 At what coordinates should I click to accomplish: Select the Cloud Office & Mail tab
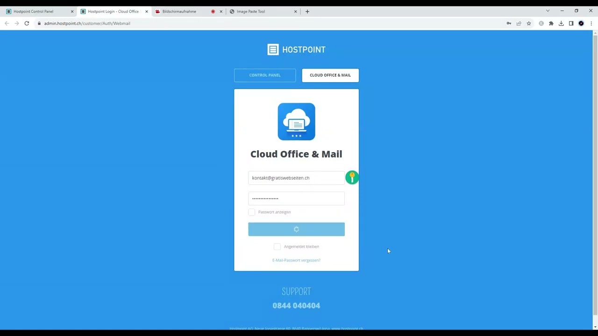[330, 75]
